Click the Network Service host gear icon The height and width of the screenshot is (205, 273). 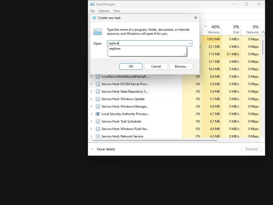(98, 136)
